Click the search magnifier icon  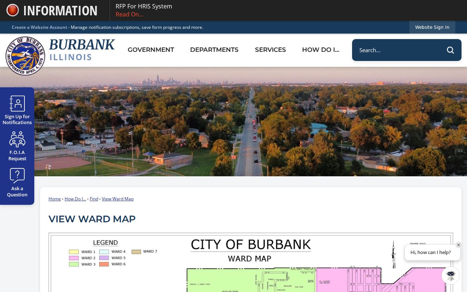pyautogui.click(x=450, y=50)
